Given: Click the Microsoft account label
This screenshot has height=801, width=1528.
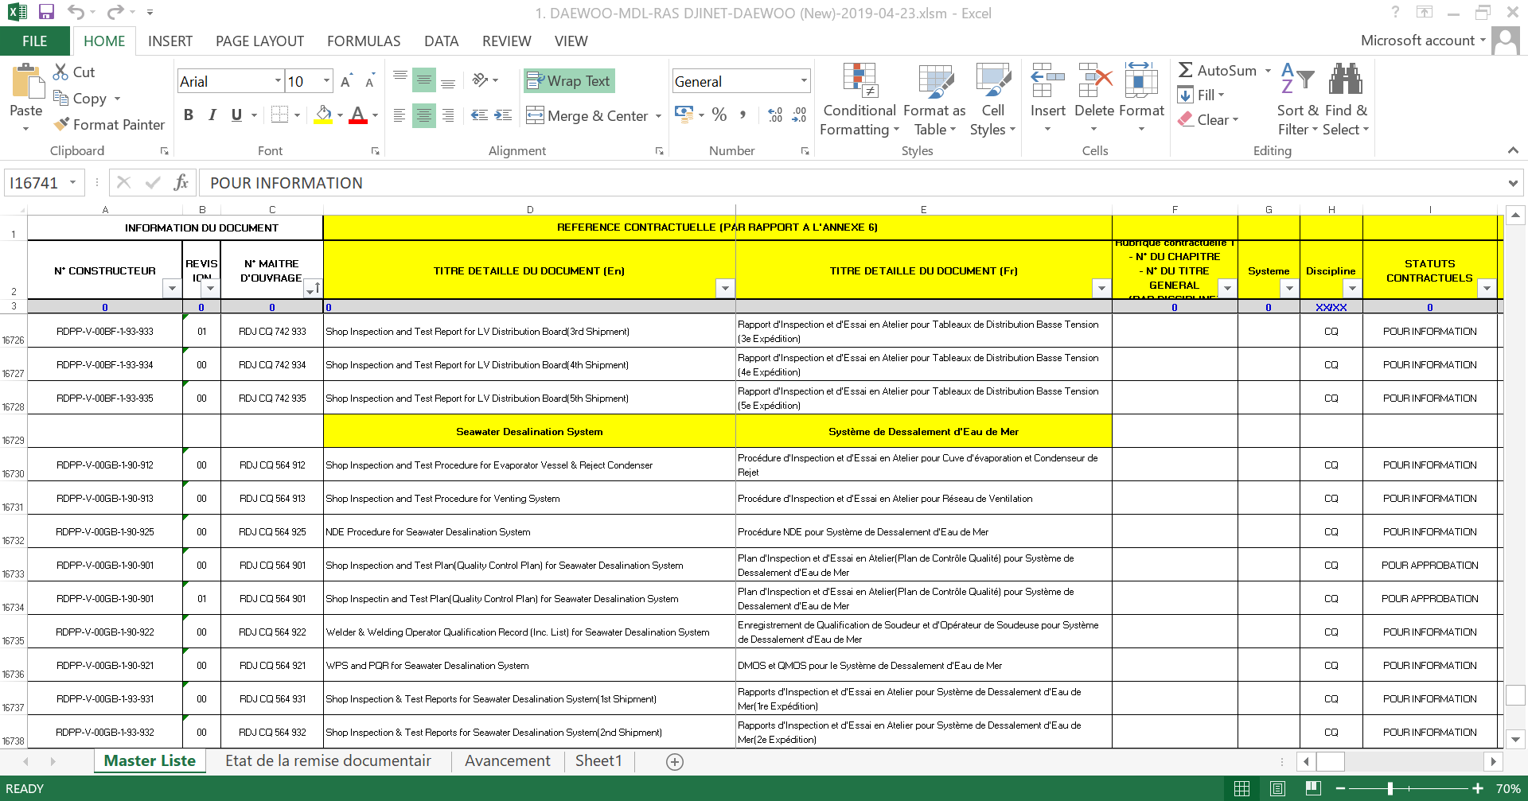Looking at the screenshot, I should 1417,40.
